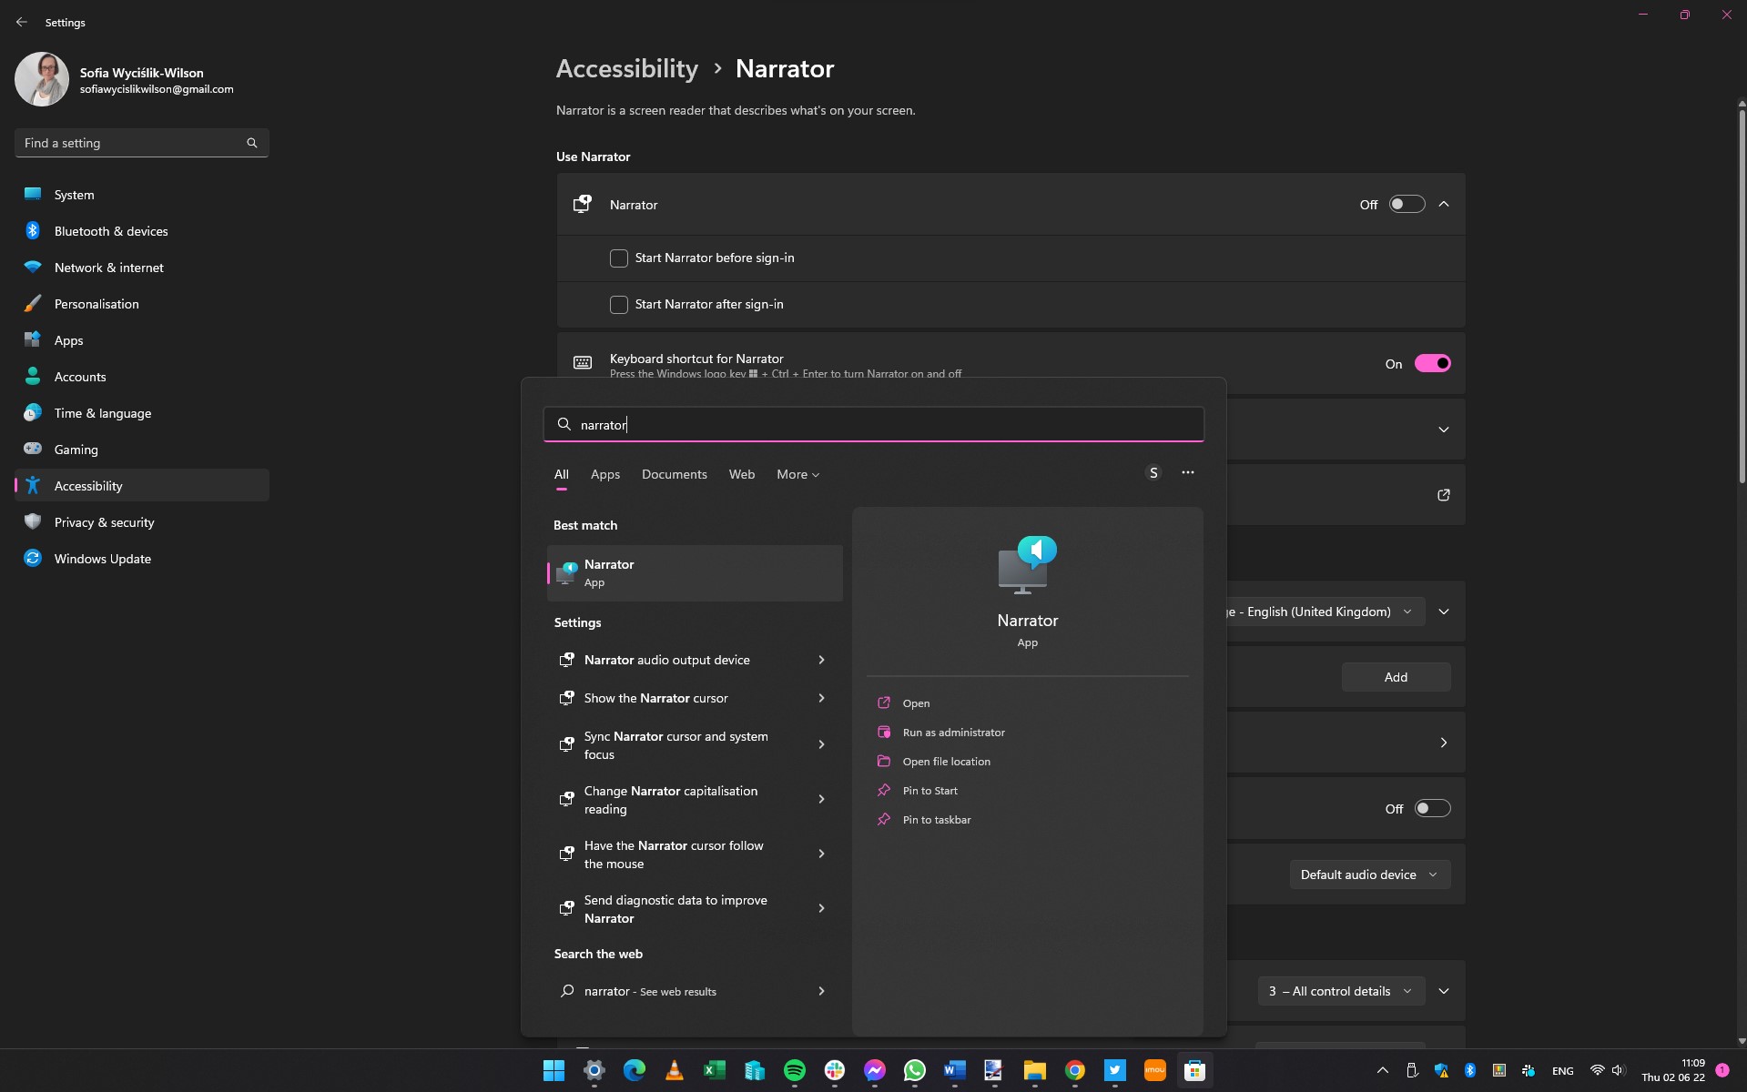Click the back arrow in Settings

point(22,22)
